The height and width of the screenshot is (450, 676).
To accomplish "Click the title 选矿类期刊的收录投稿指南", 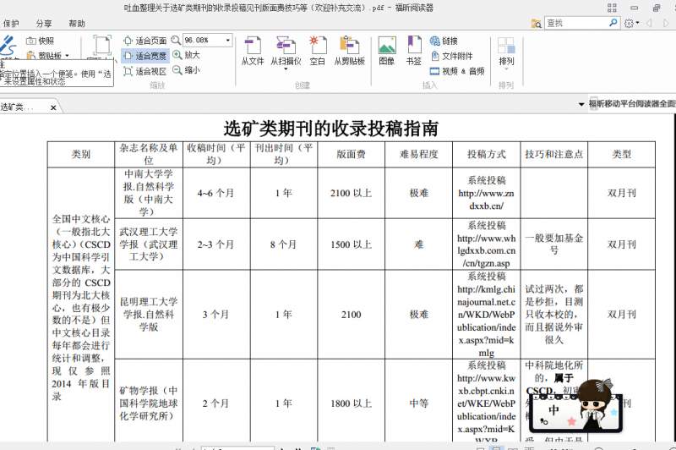I will 330,129.
